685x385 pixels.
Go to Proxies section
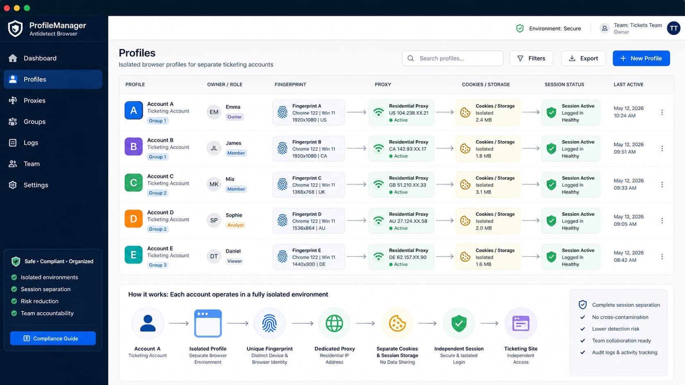[x=53, y=100]
